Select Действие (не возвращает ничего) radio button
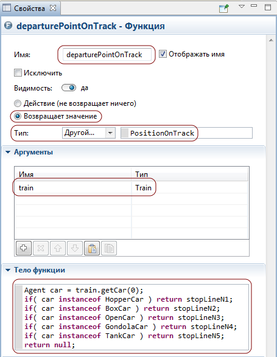Screen dimensions: 277x357 point(18,103)
